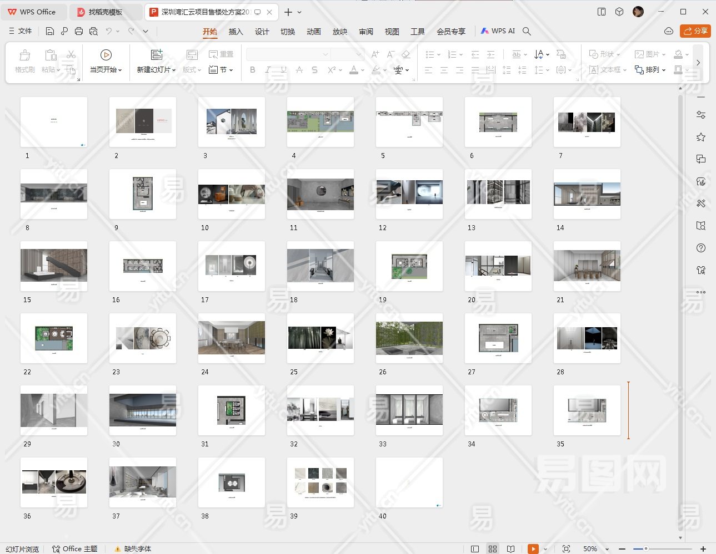
Task: Open the help question mark sidebar icon
Action: 701,248
